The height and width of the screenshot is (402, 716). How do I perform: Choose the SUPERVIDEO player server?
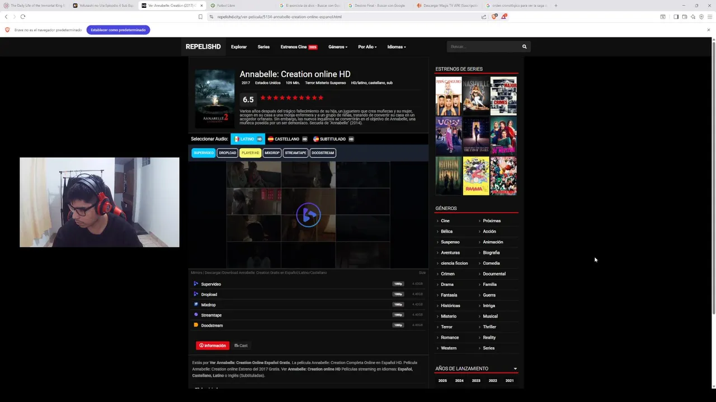pyautogui.click(x=204, y=153)
